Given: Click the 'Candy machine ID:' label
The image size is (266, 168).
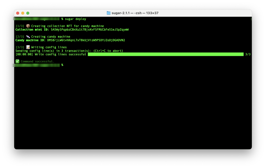Looking at the screenshot, I should (30, 40).
